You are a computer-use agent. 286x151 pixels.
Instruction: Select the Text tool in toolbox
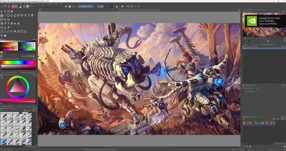point(5,11)
